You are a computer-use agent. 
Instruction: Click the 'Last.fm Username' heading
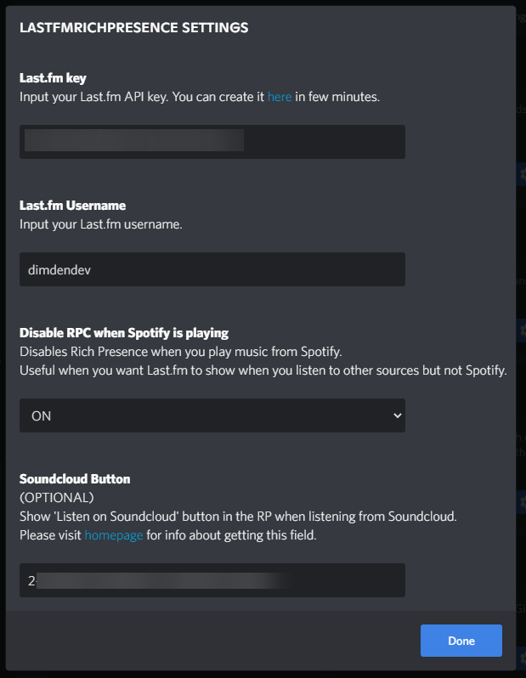click(x=72, y=206)
